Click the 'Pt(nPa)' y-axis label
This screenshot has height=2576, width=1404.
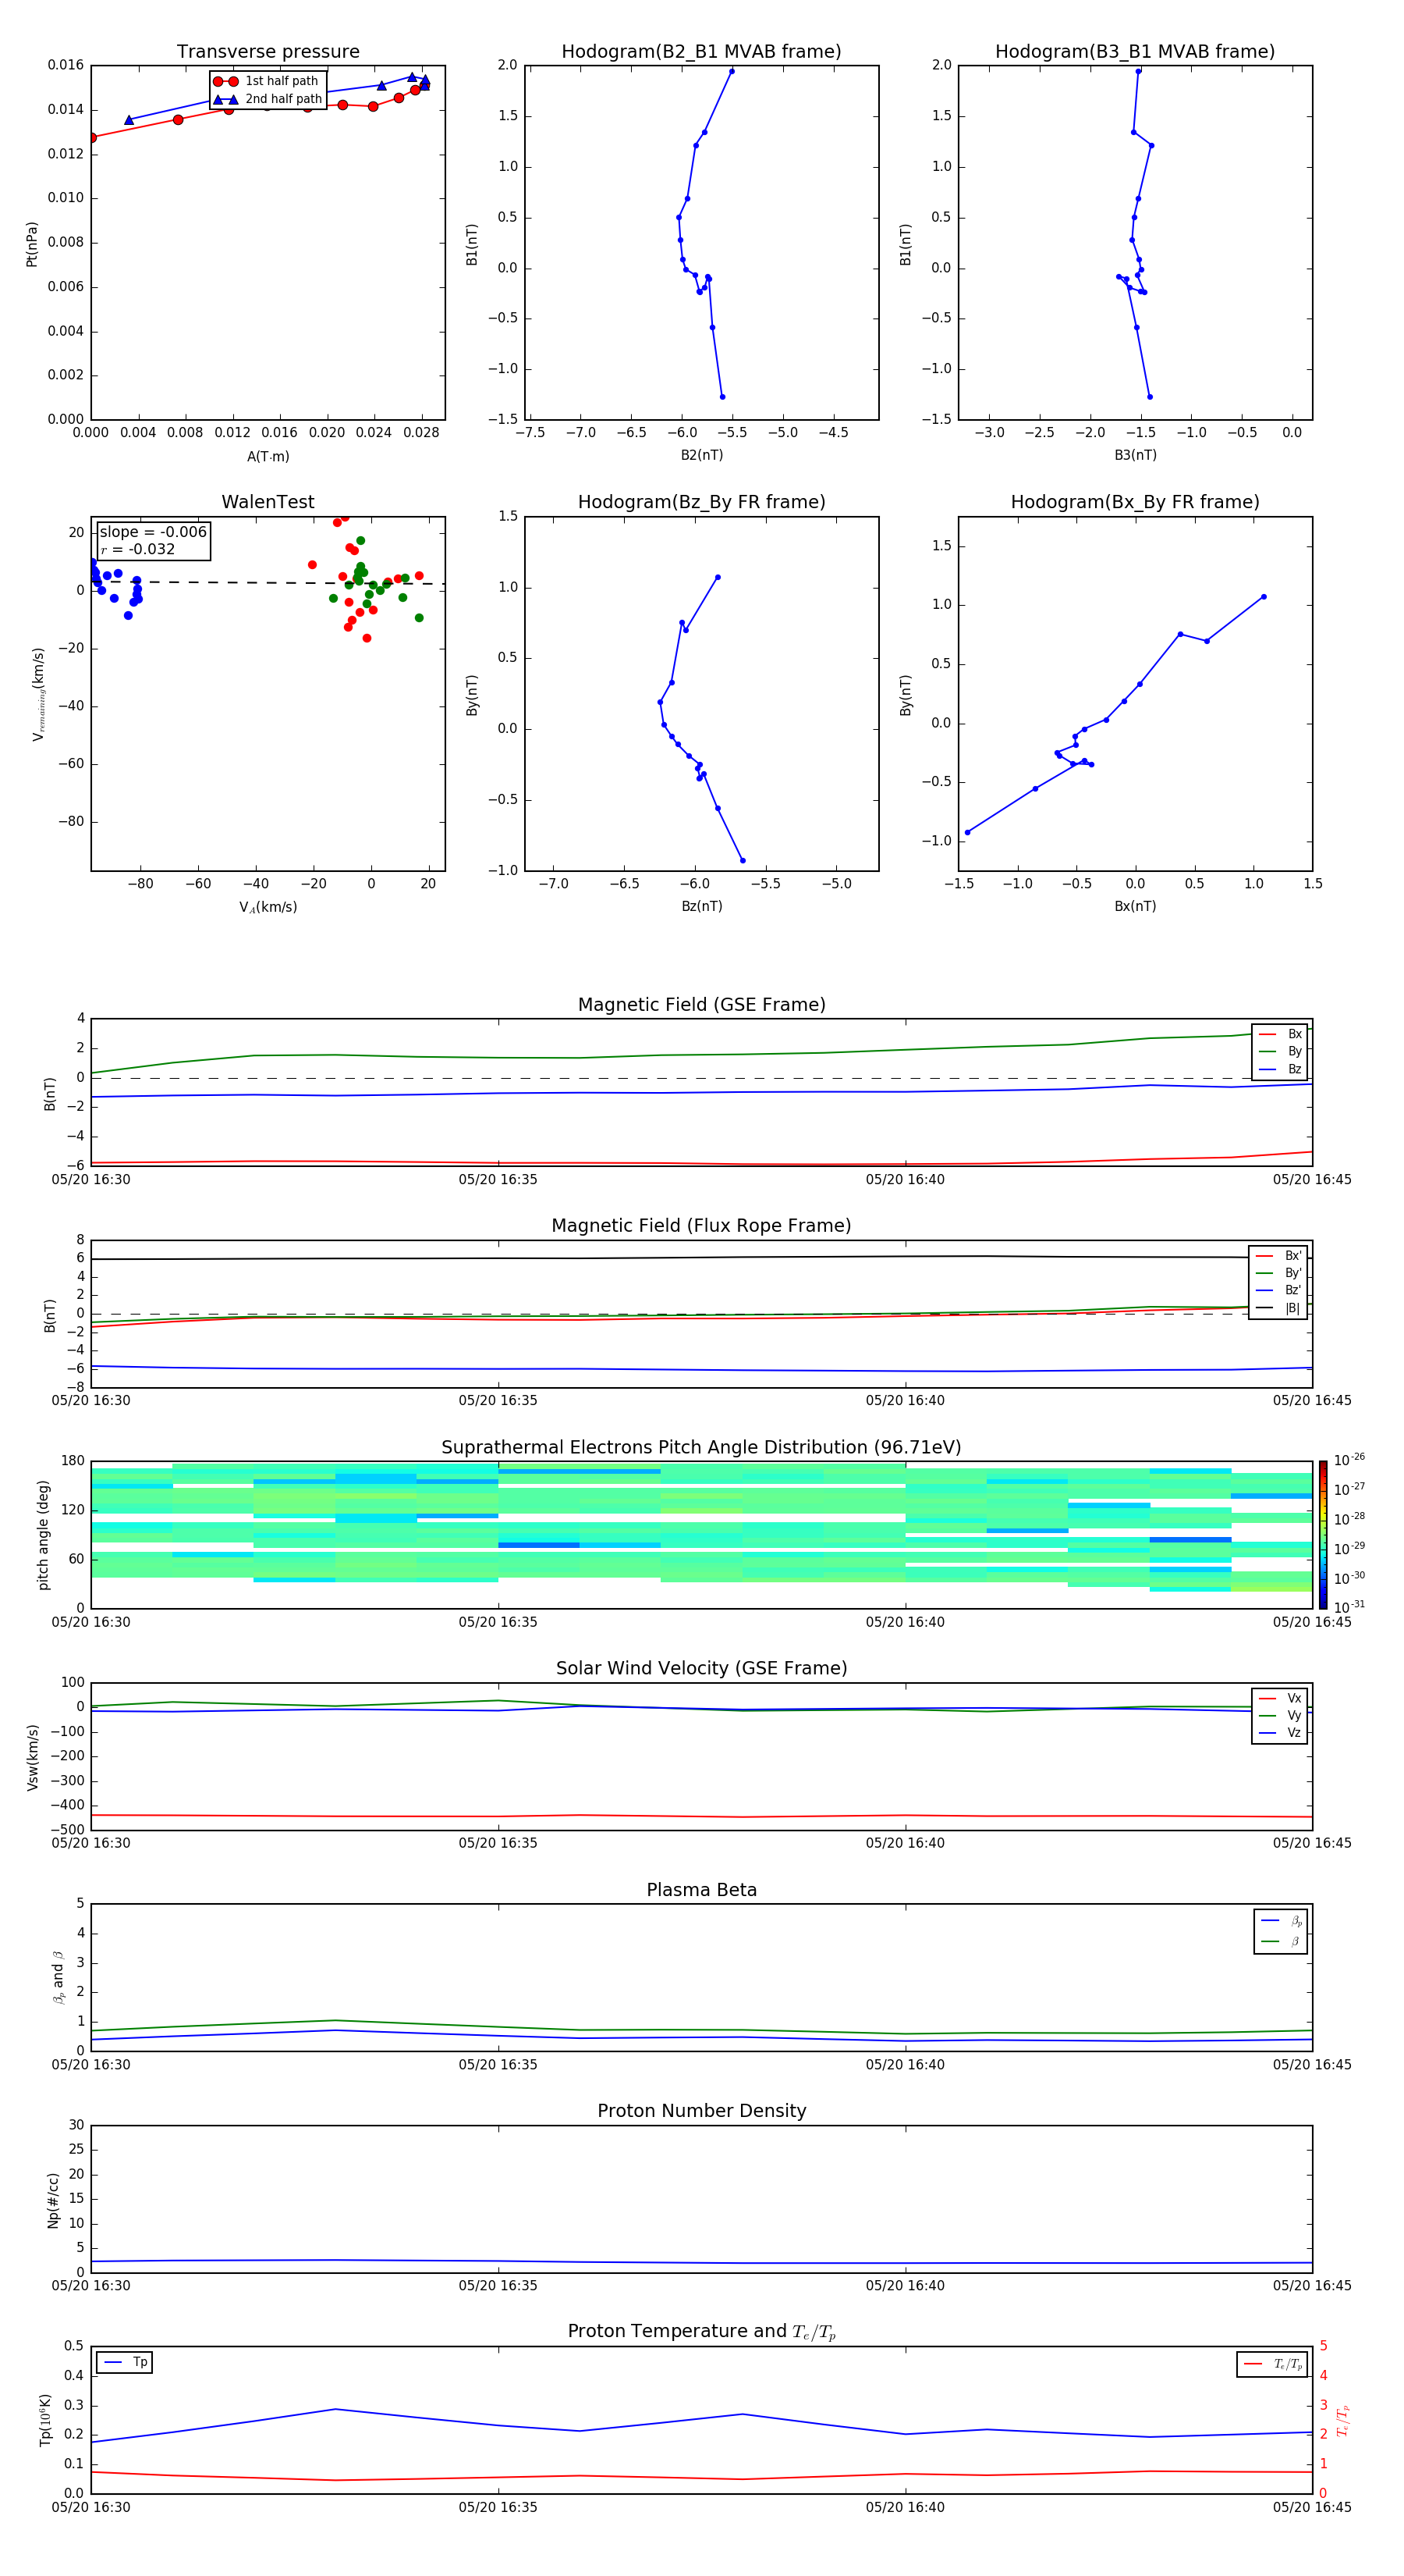point(32,243)
